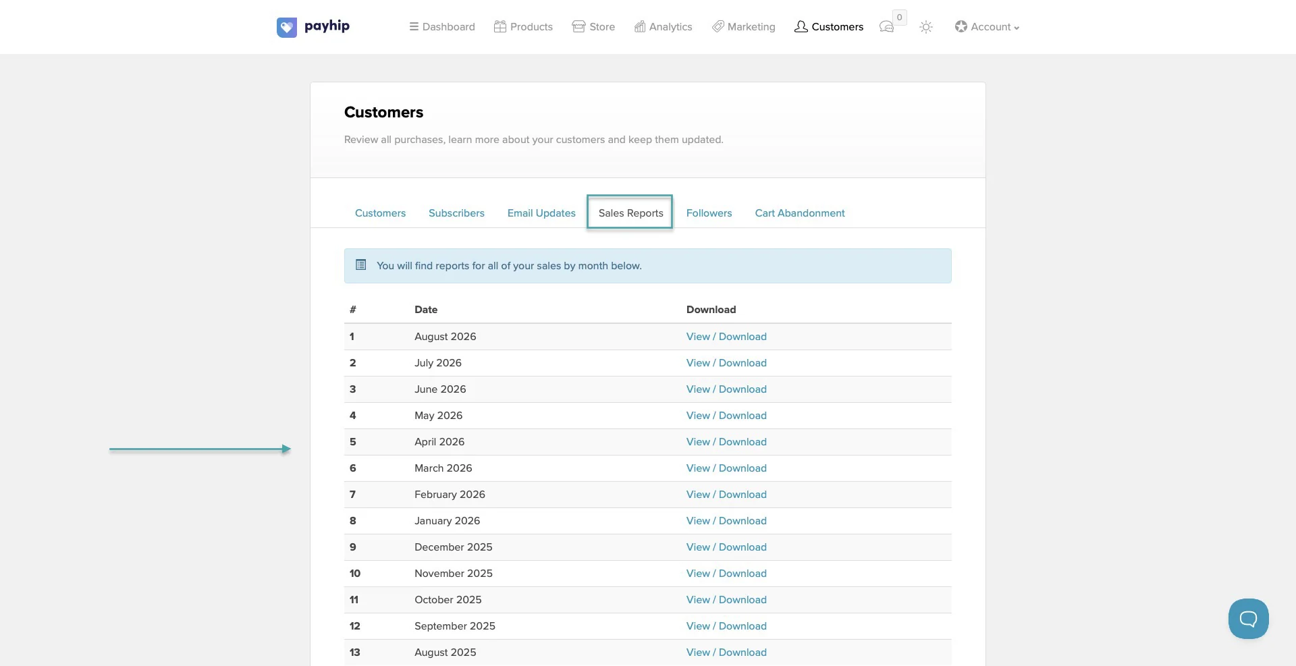Screen dimensions: 1296x666
Task: Switch to the Customers tab
Action: coord(380,213)
